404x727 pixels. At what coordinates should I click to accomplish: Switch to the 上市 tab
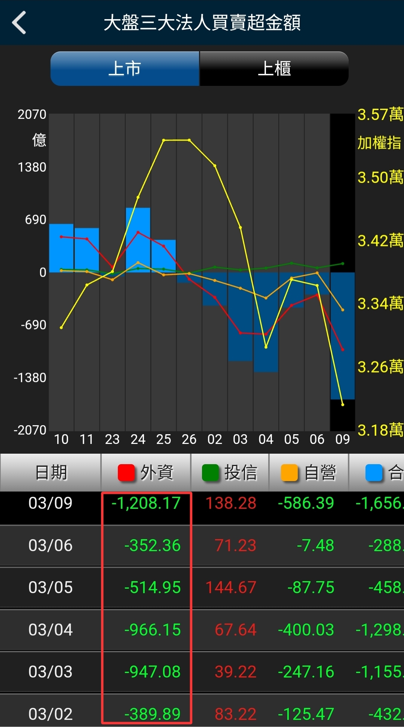(125, 69)
